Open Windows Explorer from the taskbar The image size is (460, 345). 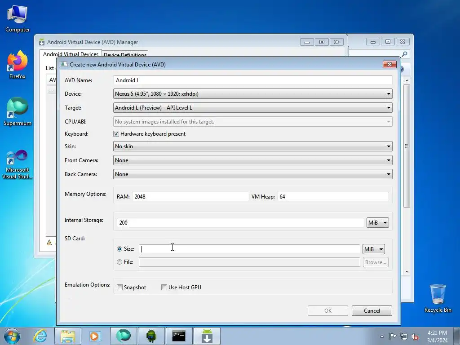[x=68, y=336]
